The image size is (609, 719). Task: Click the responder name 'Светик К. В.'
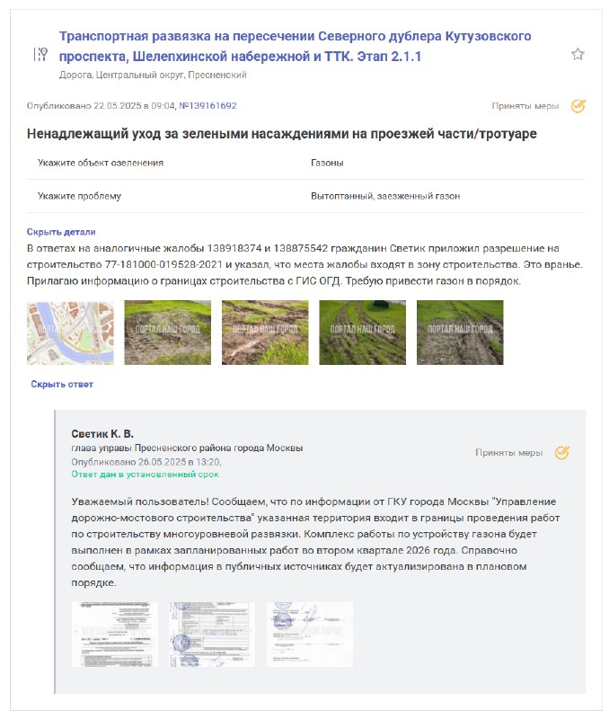(102, 433)
